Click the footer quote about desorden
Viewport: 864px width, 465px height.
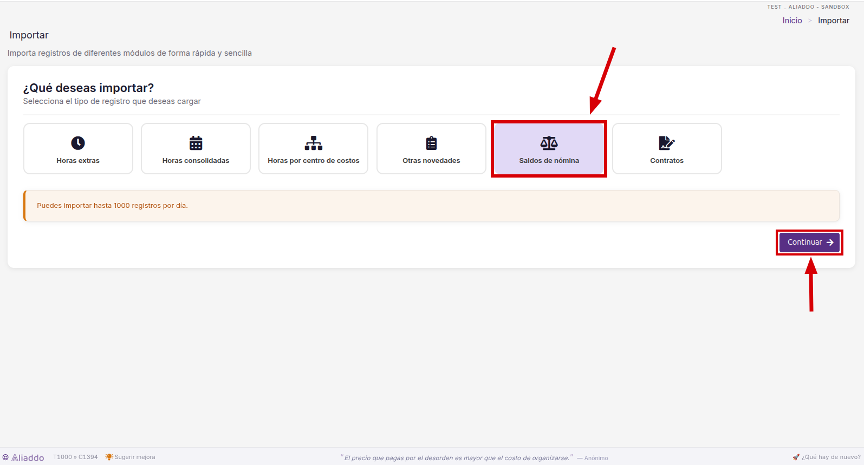(x=457, y=458)
